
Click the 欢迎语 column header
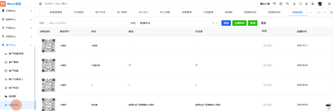pyautogui.click(x=199, y=31)
